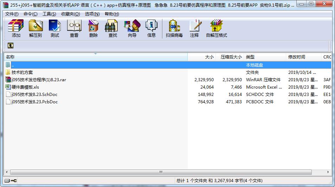Click the Excel icon of 硬件费模板.xls
The image size is (335, 187).
8,87
